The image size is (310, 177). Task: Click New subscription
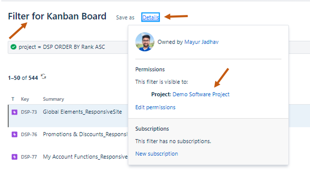[x=157, y=154]
